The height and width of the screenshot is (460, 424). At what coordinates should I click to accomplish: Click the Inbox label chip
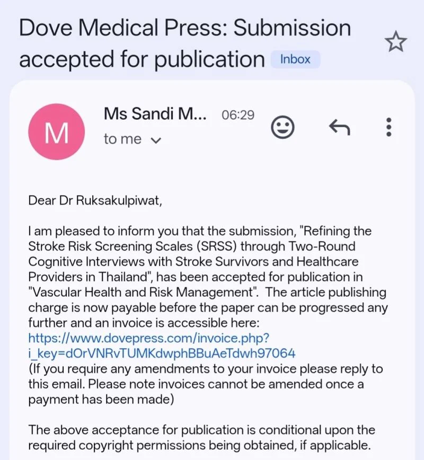click(x=295, y=59)
